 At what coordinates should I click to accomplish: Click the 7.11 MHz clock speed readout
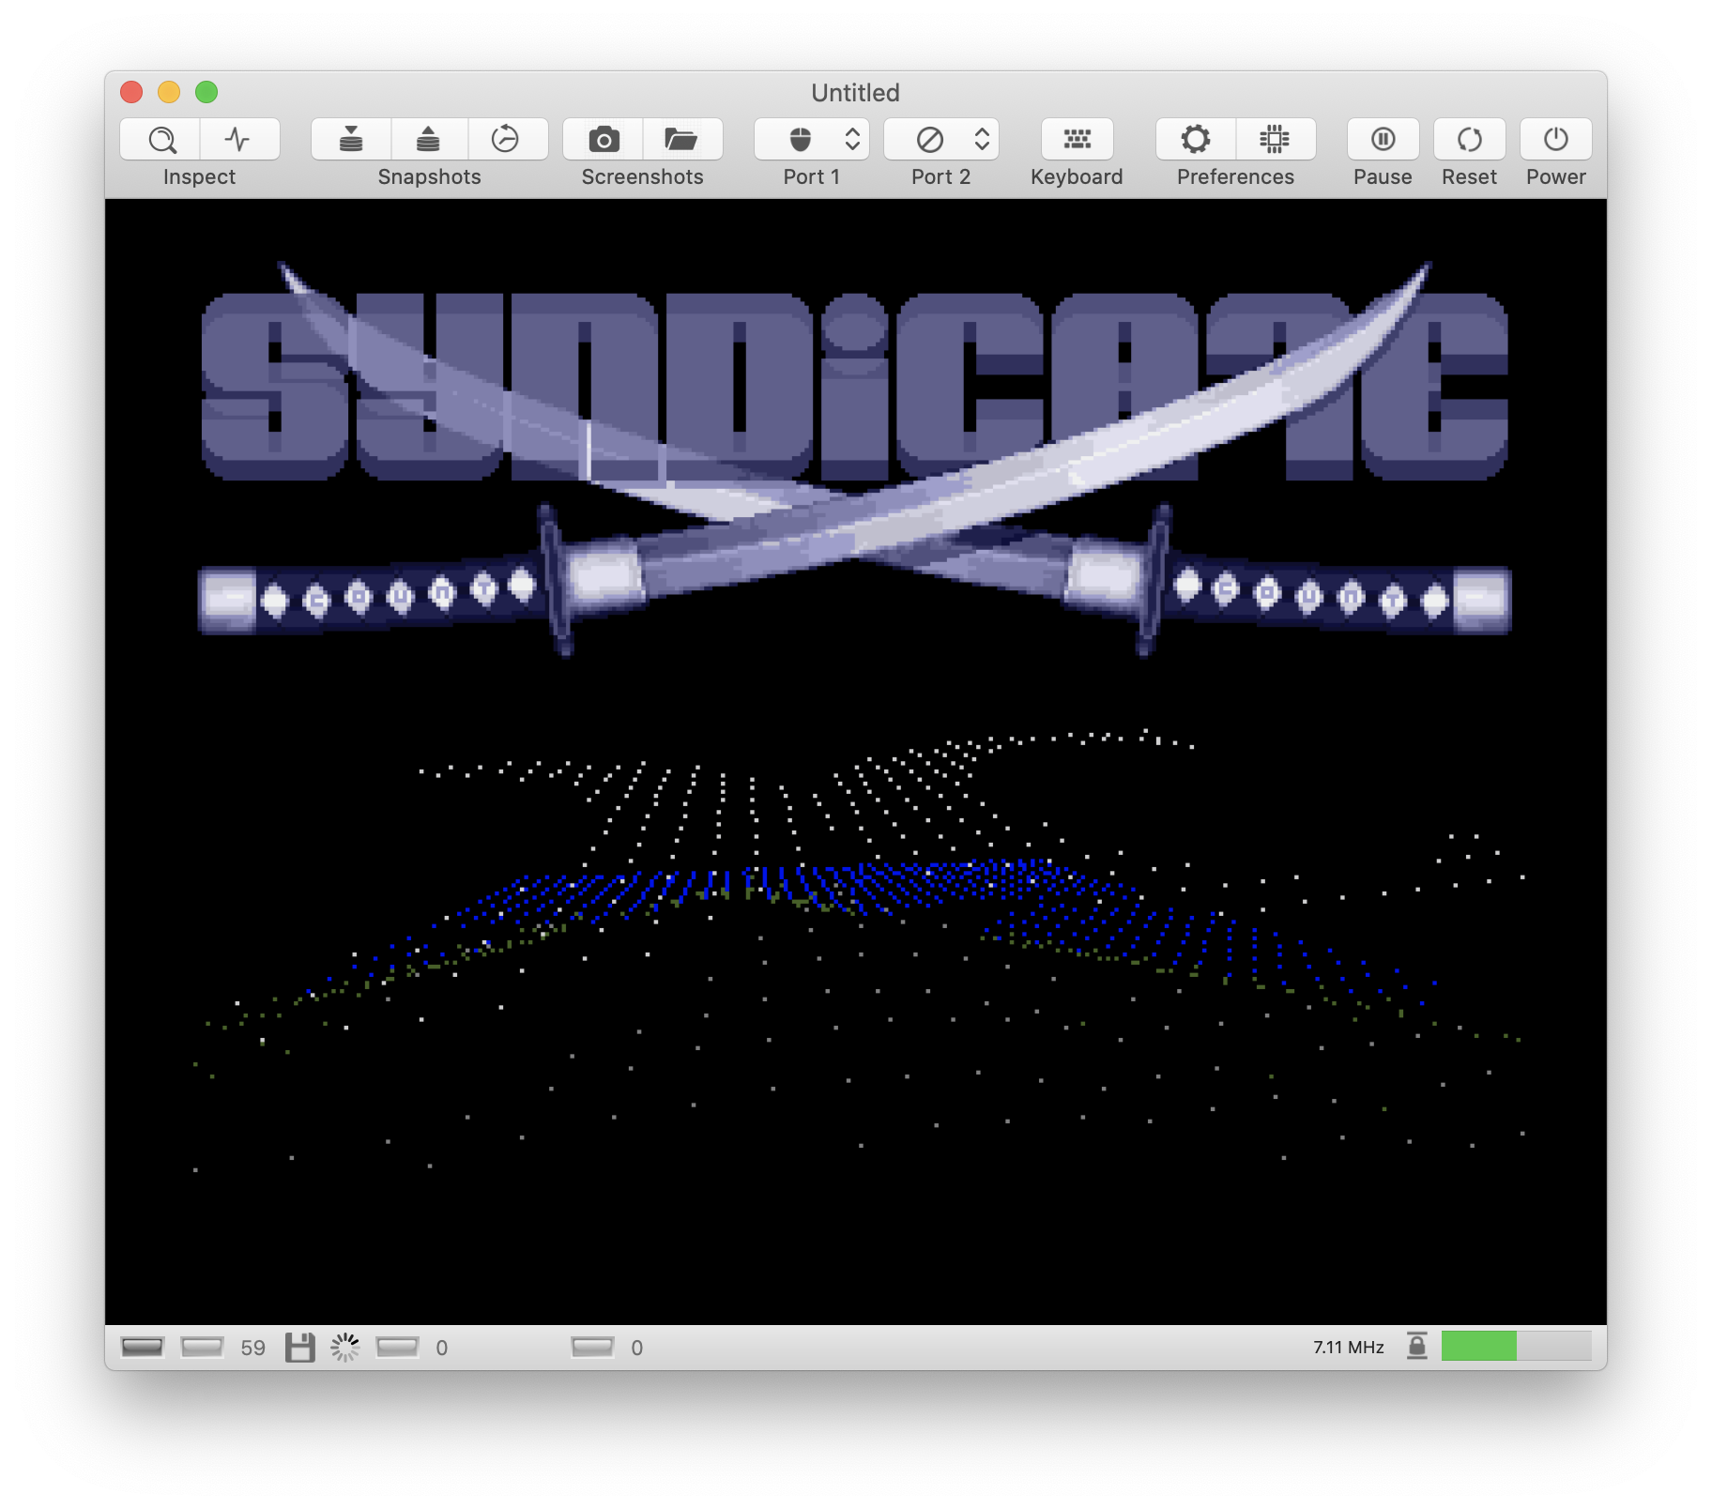click(x=1349, y=1348)
